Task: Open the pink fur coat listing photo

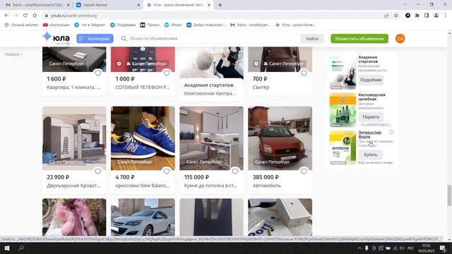Action: pyautogui.click(x=74, y=217)
